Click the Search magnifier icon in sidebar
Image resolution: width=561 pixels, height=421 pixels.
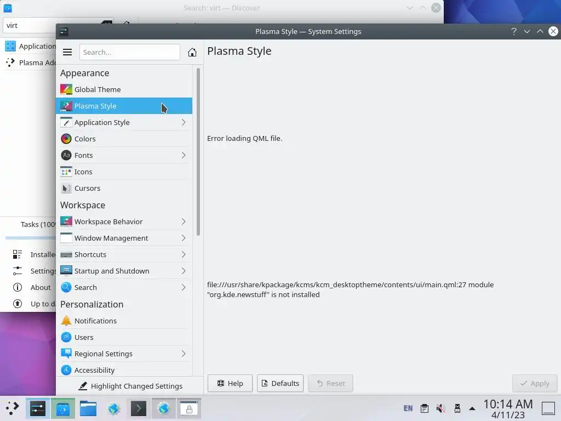(66, 287)
